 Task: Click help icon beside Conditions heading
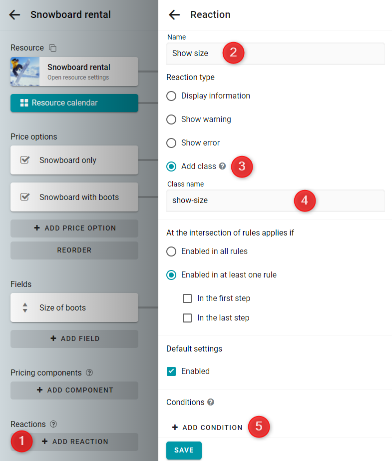pos(211,402)
